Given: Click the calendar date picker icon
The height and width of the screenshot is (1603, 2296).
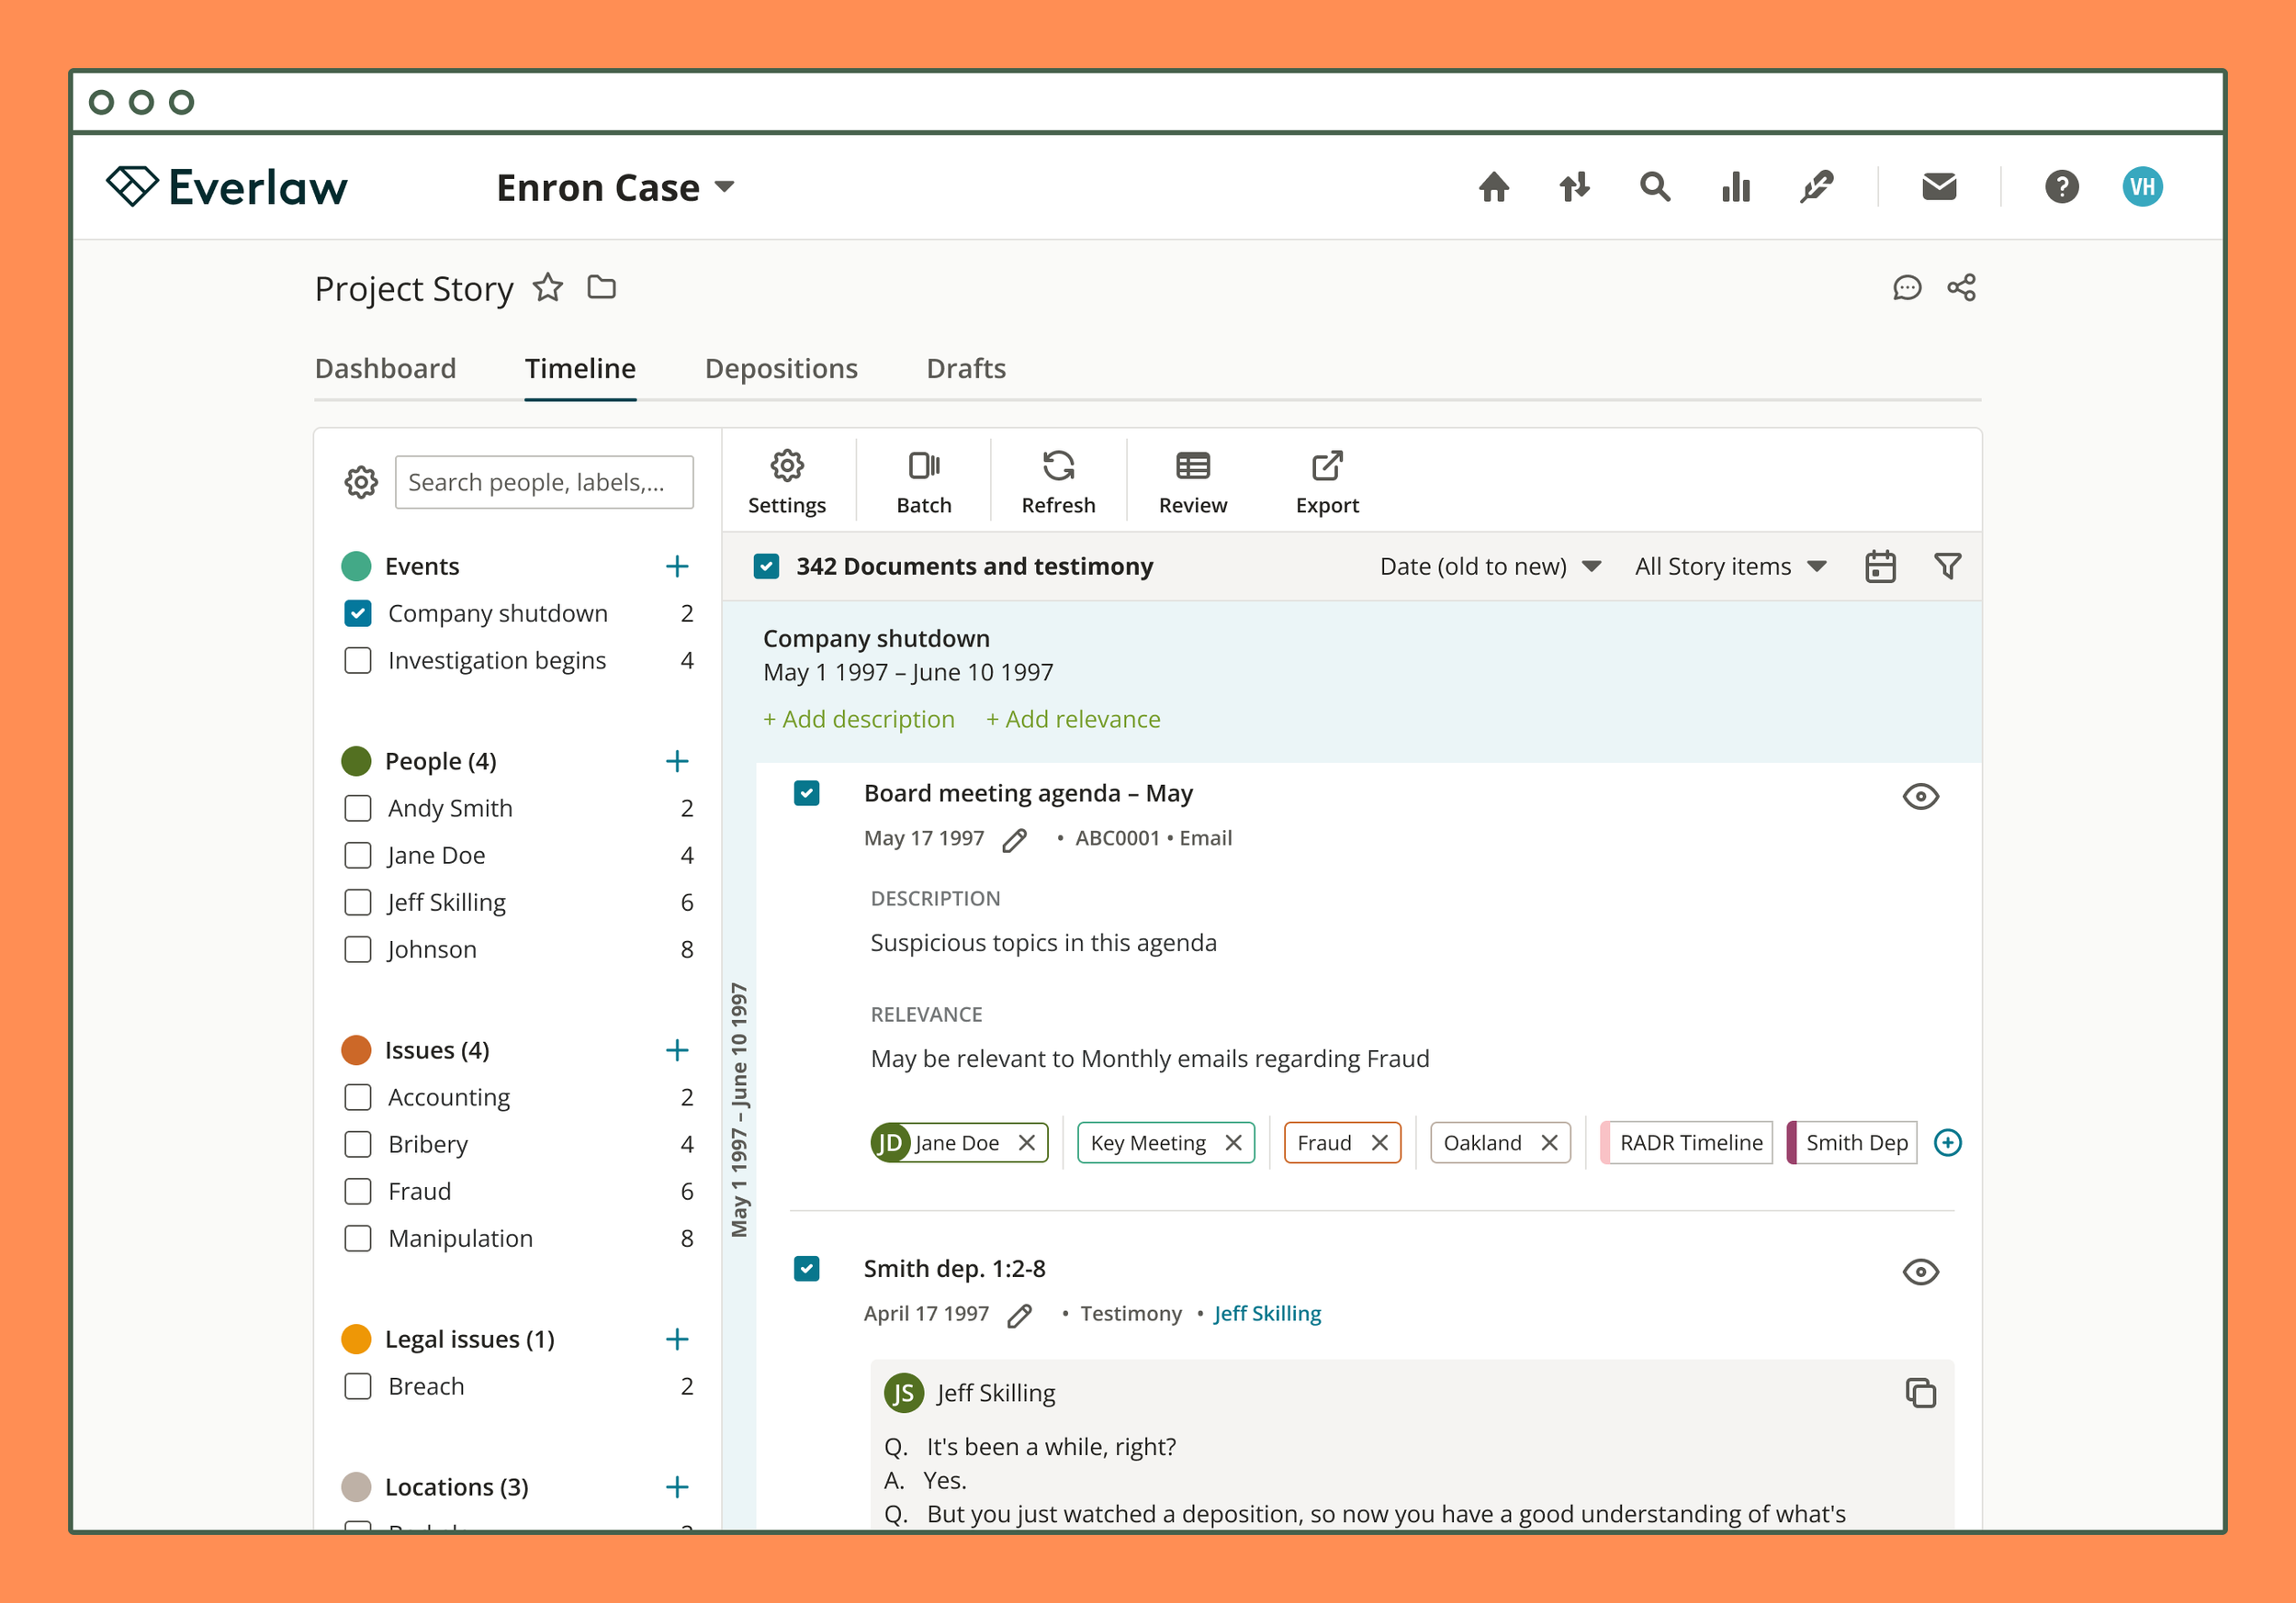Looking at the screenshot, I should (1879, 566).
